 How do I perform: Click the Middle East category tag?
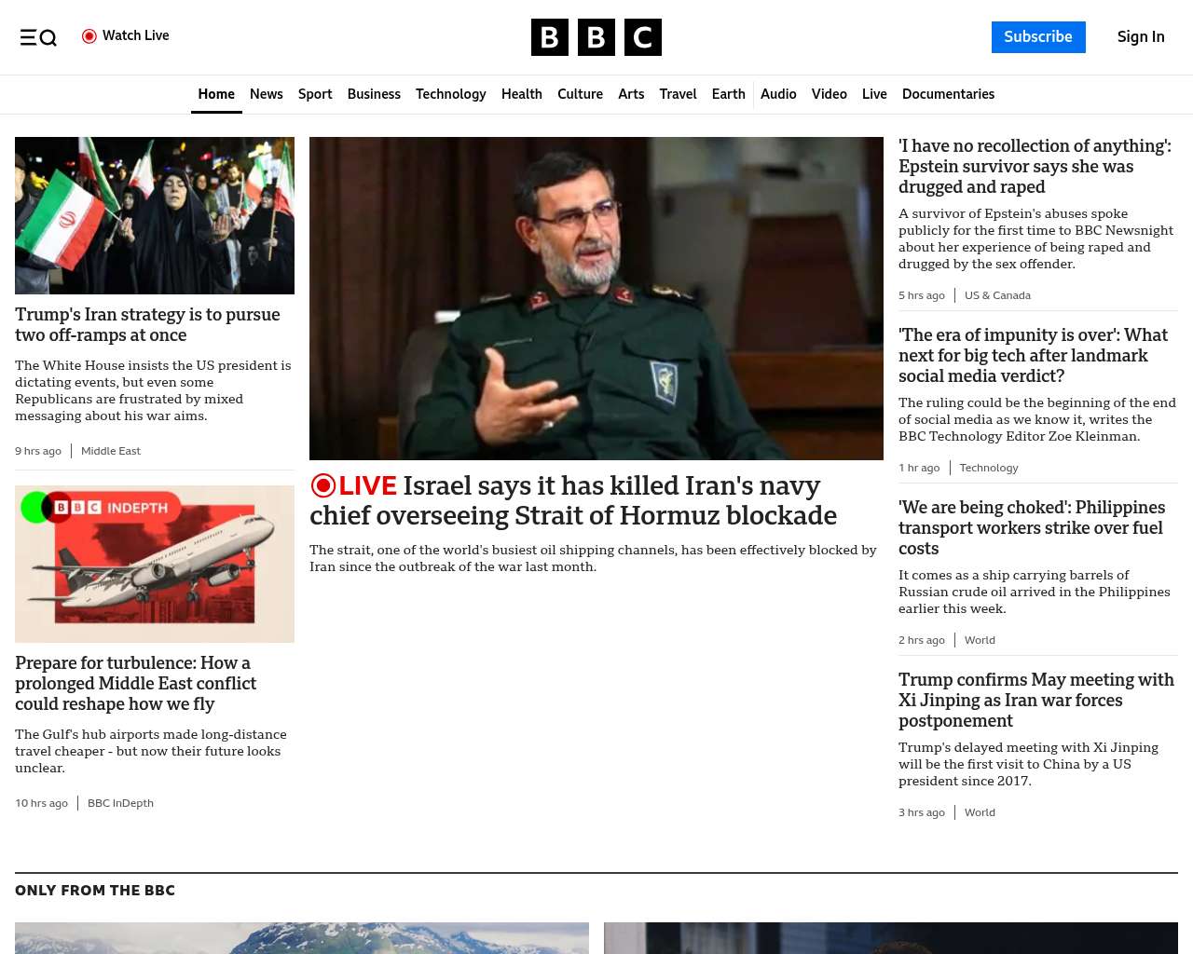click(x=111, y=451)
